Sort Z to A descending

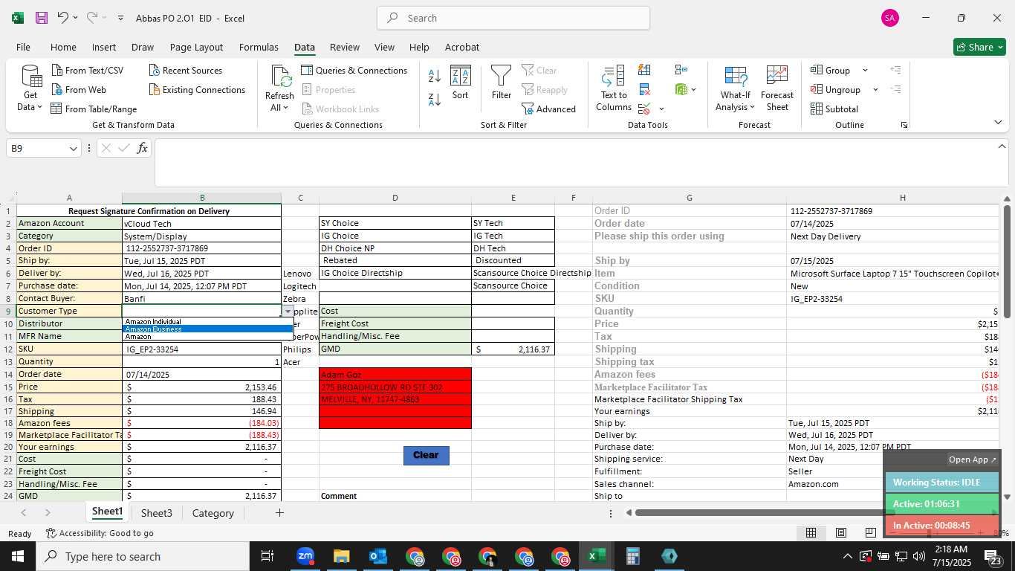point(435,99)
